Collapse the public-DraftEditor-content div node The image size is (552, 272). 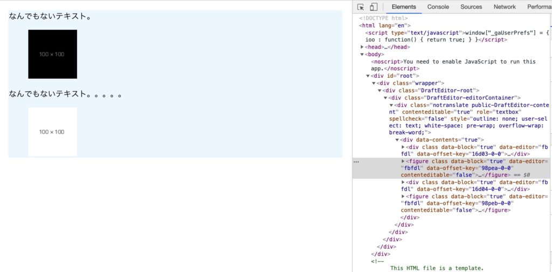point(391,105)
